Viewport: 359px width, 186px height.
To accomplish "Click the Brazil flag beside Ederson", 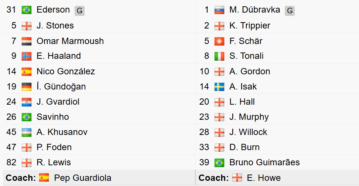I will pyautogui.click(x=27, y=10).
